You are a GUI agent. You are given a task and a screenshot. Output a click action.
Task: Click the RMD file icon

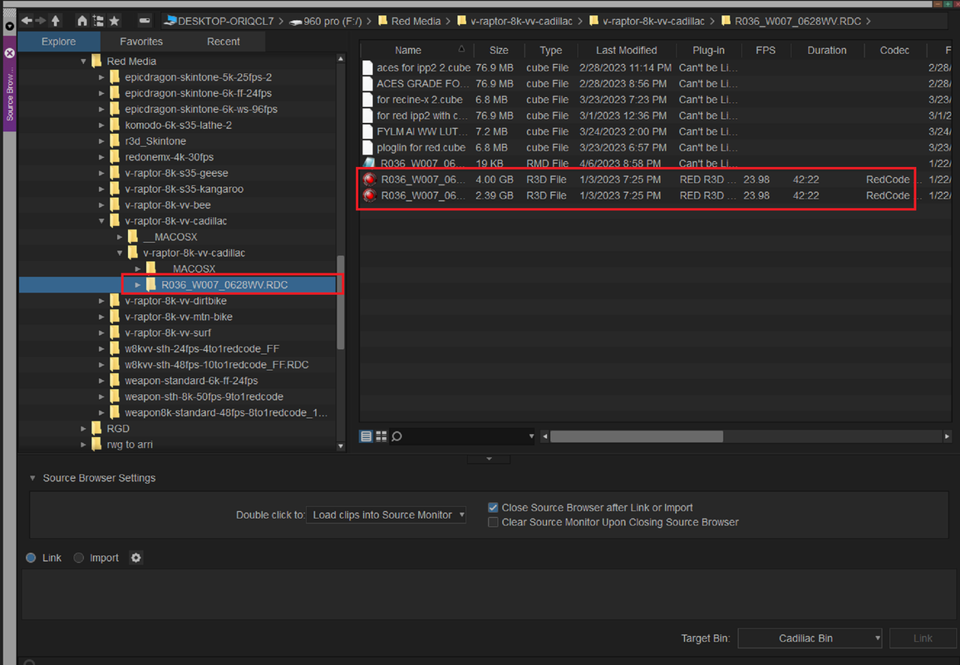coord(368,163)
